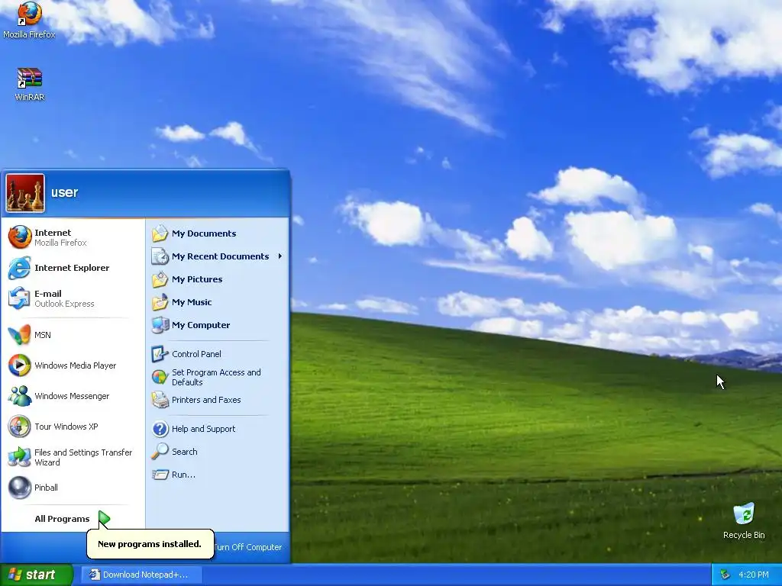The image size is (782, 586).
Task: Click the 4:20 PM taskbar clock
Action: coord(753,575)
